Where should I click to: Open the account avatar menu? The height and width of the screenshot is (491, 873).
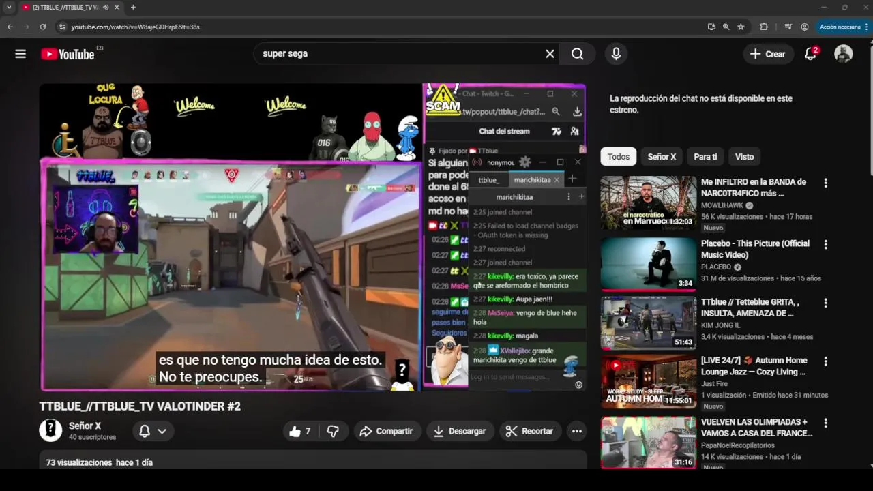(x=844, y=54)
